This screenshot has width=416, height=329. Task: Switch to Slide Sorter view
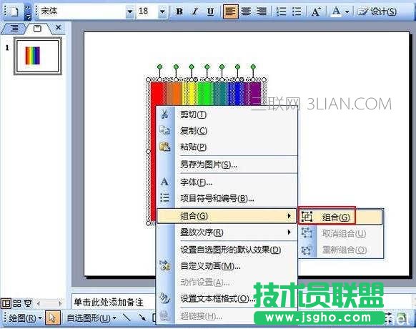pos(17,303)
